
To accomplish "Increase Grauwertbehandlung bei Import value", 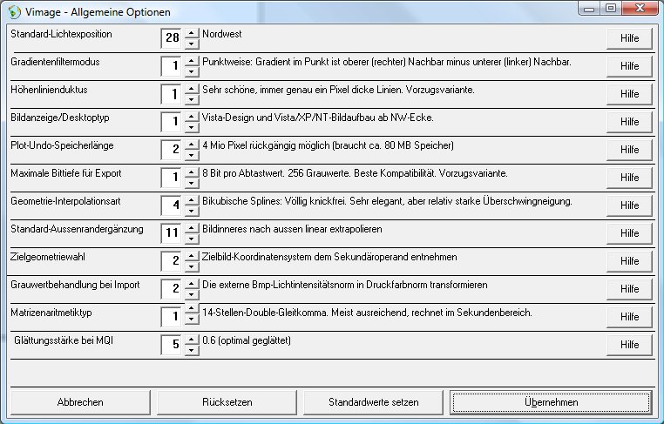I will (192, 283).
